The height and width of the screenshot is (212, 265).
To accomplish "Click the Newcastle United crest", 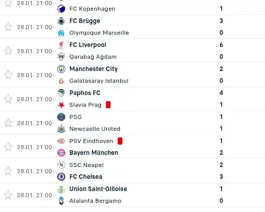I will (x=61, y=129).
